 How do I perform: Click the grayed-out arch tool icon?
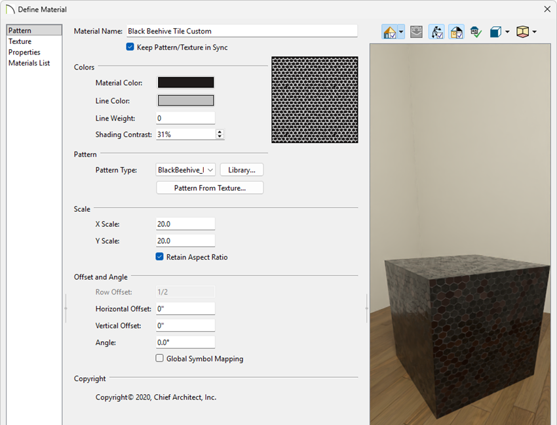tap(415, 31)
